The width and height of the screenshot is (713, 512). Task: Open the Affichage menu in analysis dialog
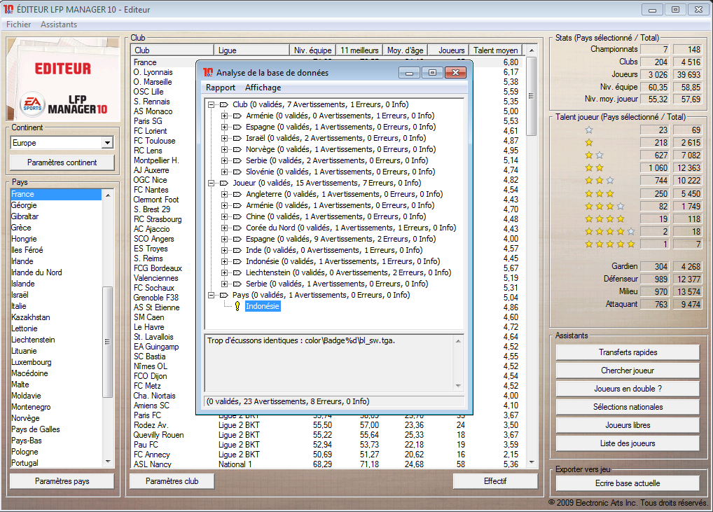coord(263,88)
